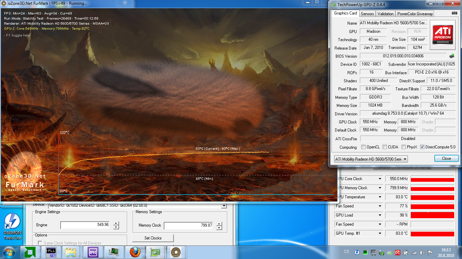
Task: Expand the GPU Core Clock sensor dropdown
Action: click(380, 179)
